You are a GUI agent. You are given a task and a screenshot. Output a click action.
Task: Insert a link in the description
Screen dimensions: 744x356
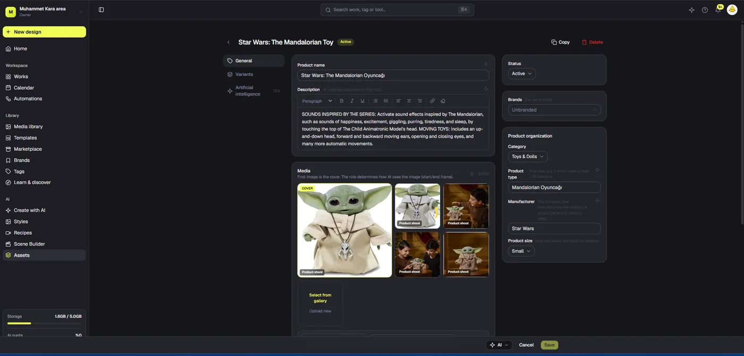(x=432, y=101)
